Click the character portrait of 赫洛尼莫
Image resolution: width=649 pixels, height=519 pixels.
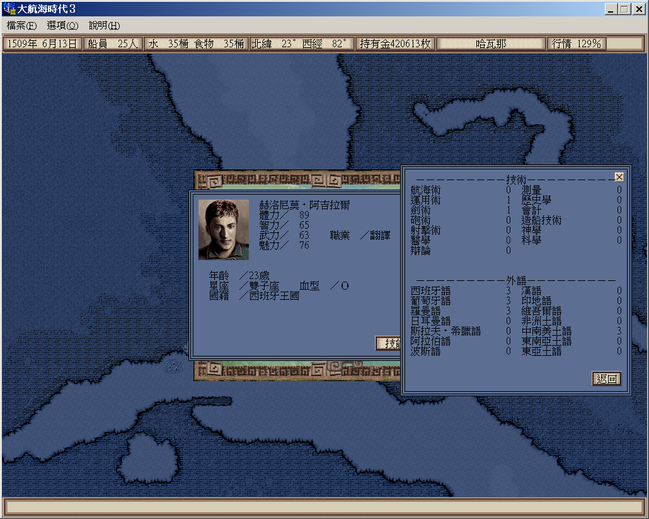coord(223,230)
